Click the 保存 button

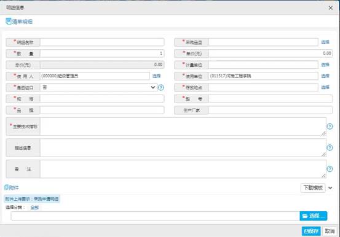click(x=311, y=231)
